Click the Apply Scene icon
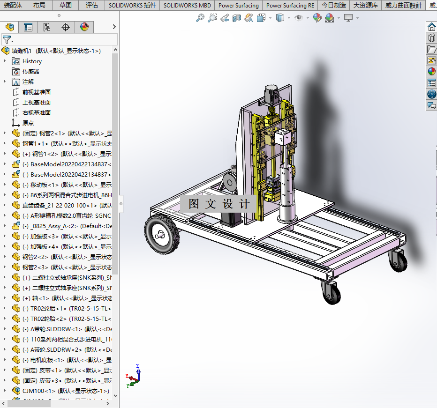This screenshot has height=408, width=437. (x=330, y=18)
